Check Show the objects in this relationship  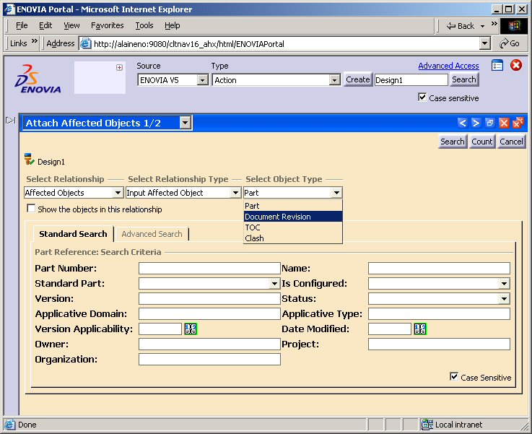point(31,209)
